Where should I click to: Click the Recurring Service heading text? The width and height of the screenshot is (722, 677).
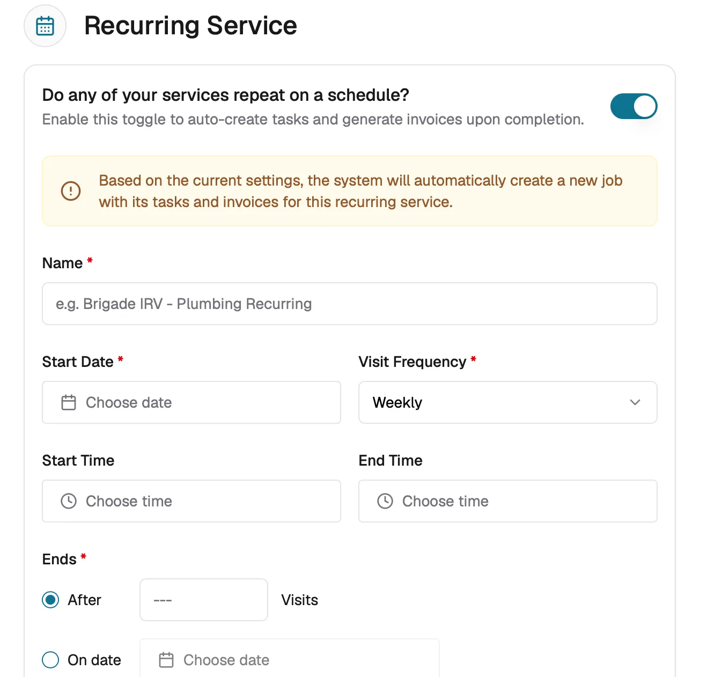point(190,26)
